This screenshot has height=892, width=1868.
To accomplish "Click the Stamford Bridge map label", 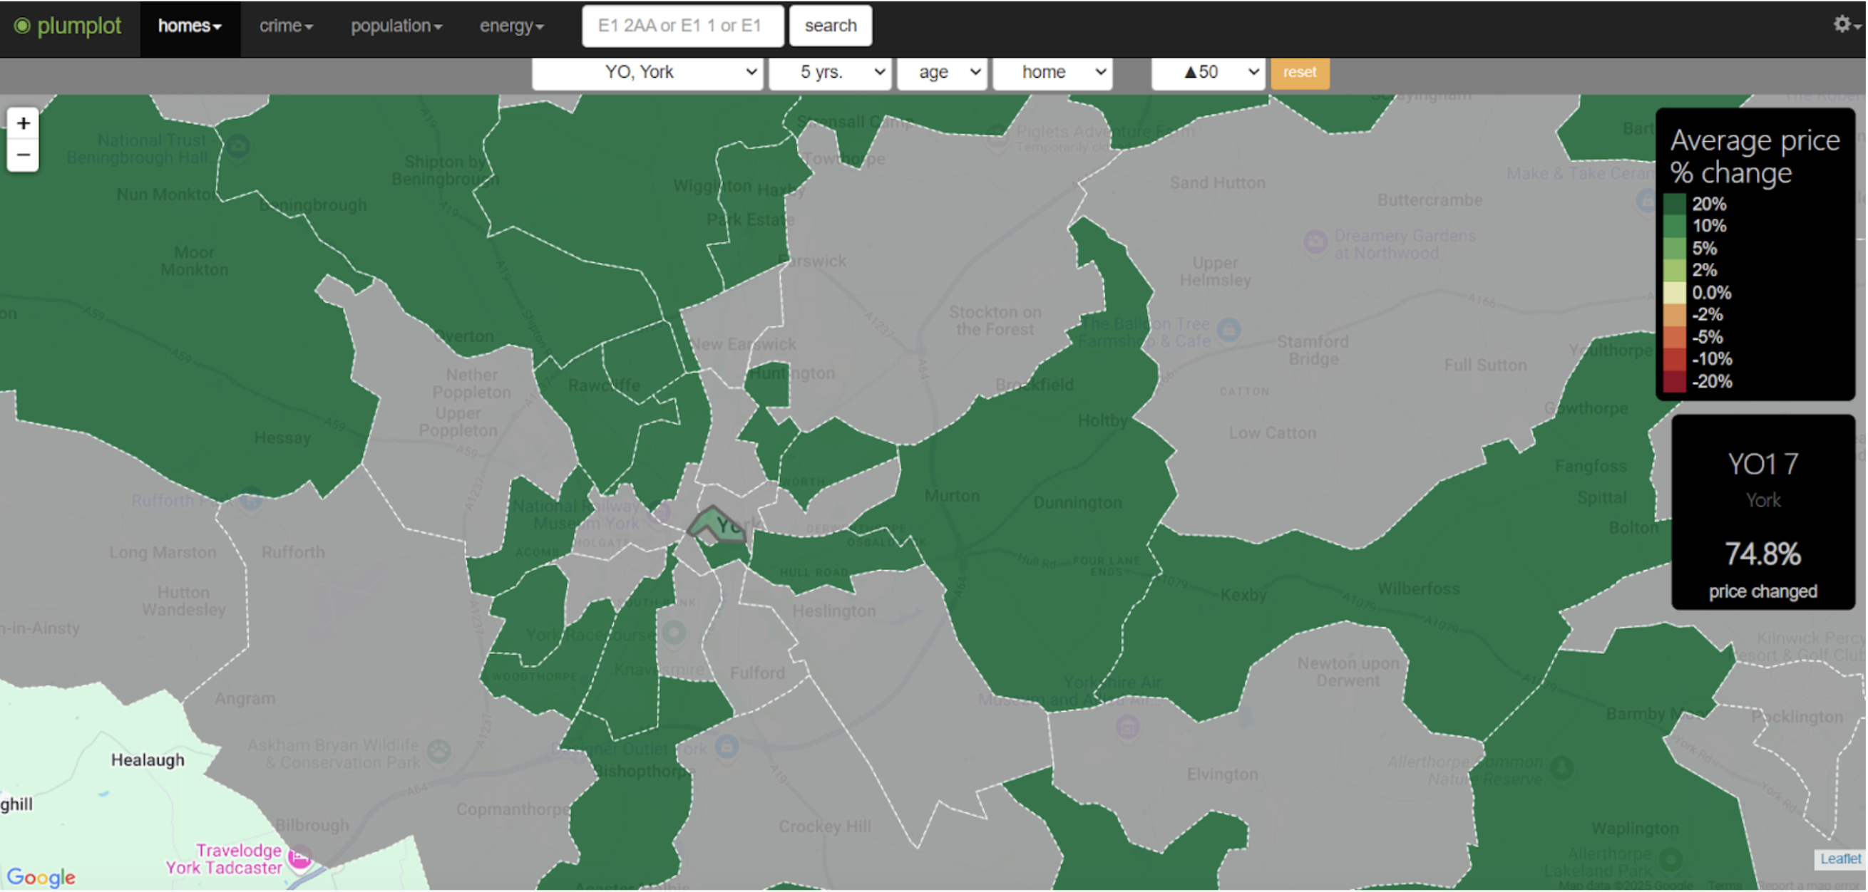I will click(1313, 351).
